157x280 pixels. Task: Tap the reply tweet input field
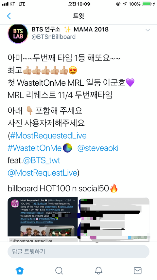[x=78, y=251]
